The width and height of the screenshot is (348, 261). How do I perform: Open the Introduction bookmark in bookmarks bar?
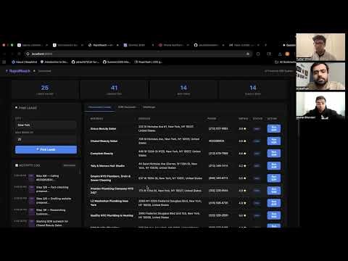click(x=54, y=62)
